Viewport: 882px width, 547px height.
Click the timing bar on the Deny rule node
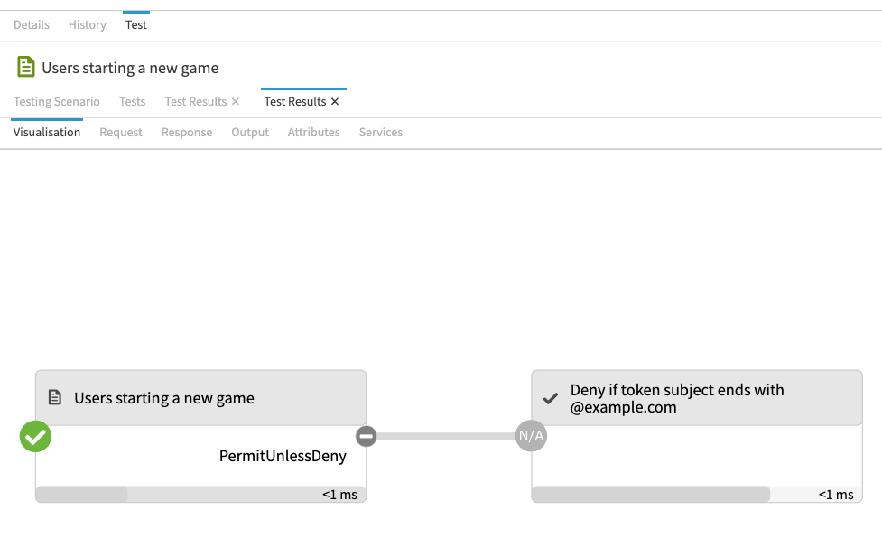pyautogui.click(x=651, y=495)
